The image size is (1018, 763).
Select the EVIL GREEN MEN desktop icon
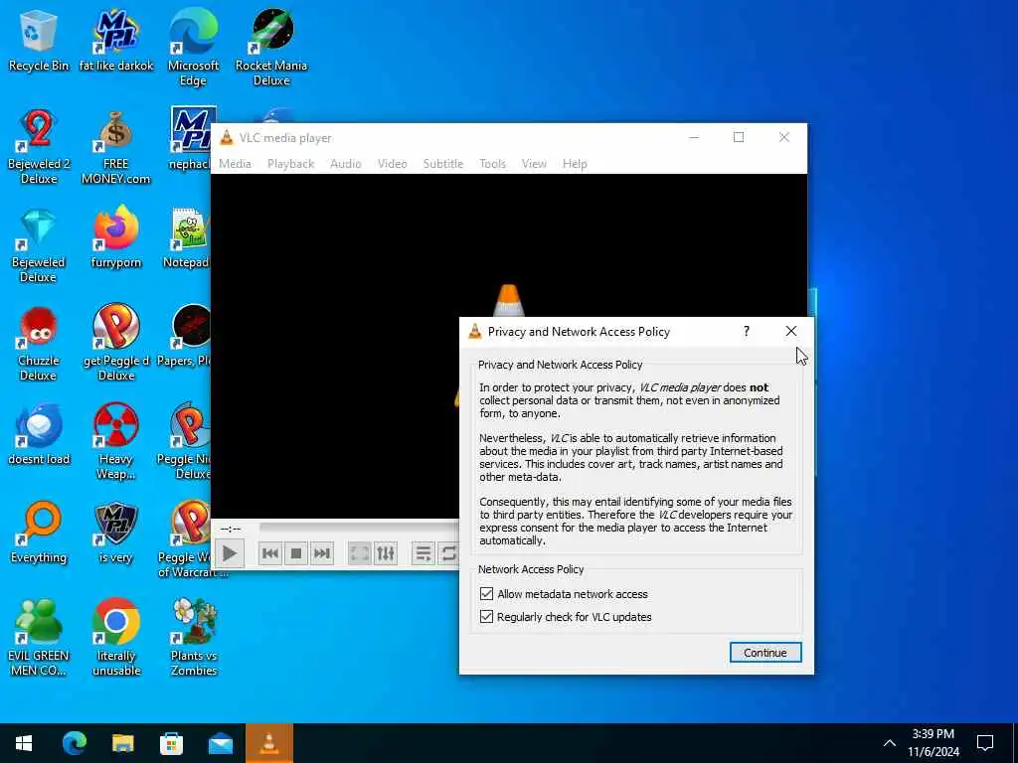39,639
